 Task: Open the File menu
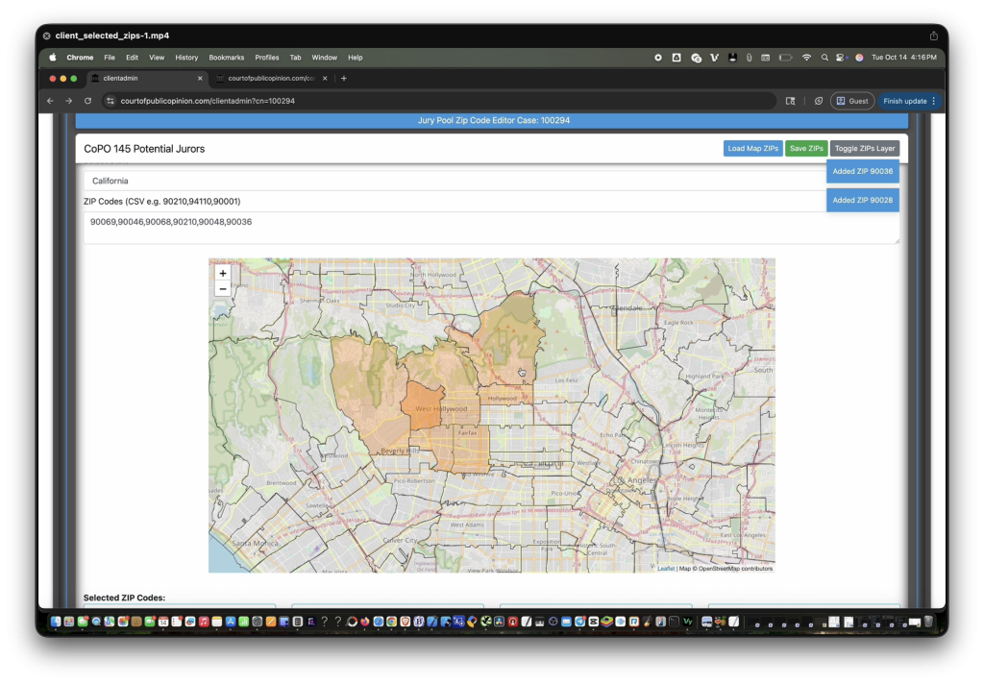[x=110, y=57]
